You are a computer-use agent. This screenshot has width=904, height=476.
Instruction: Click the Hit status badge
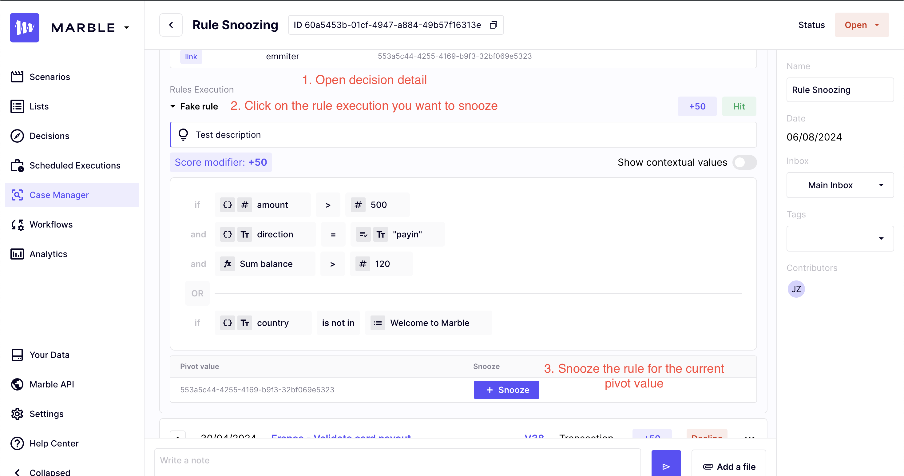point(739,106)
